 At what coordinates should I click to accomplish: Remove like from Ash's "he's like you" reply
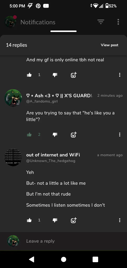pos(29,135)
